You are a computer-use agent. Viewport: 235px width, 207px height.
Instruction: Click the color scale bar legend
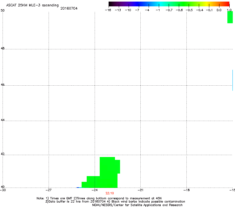(169, 4)
